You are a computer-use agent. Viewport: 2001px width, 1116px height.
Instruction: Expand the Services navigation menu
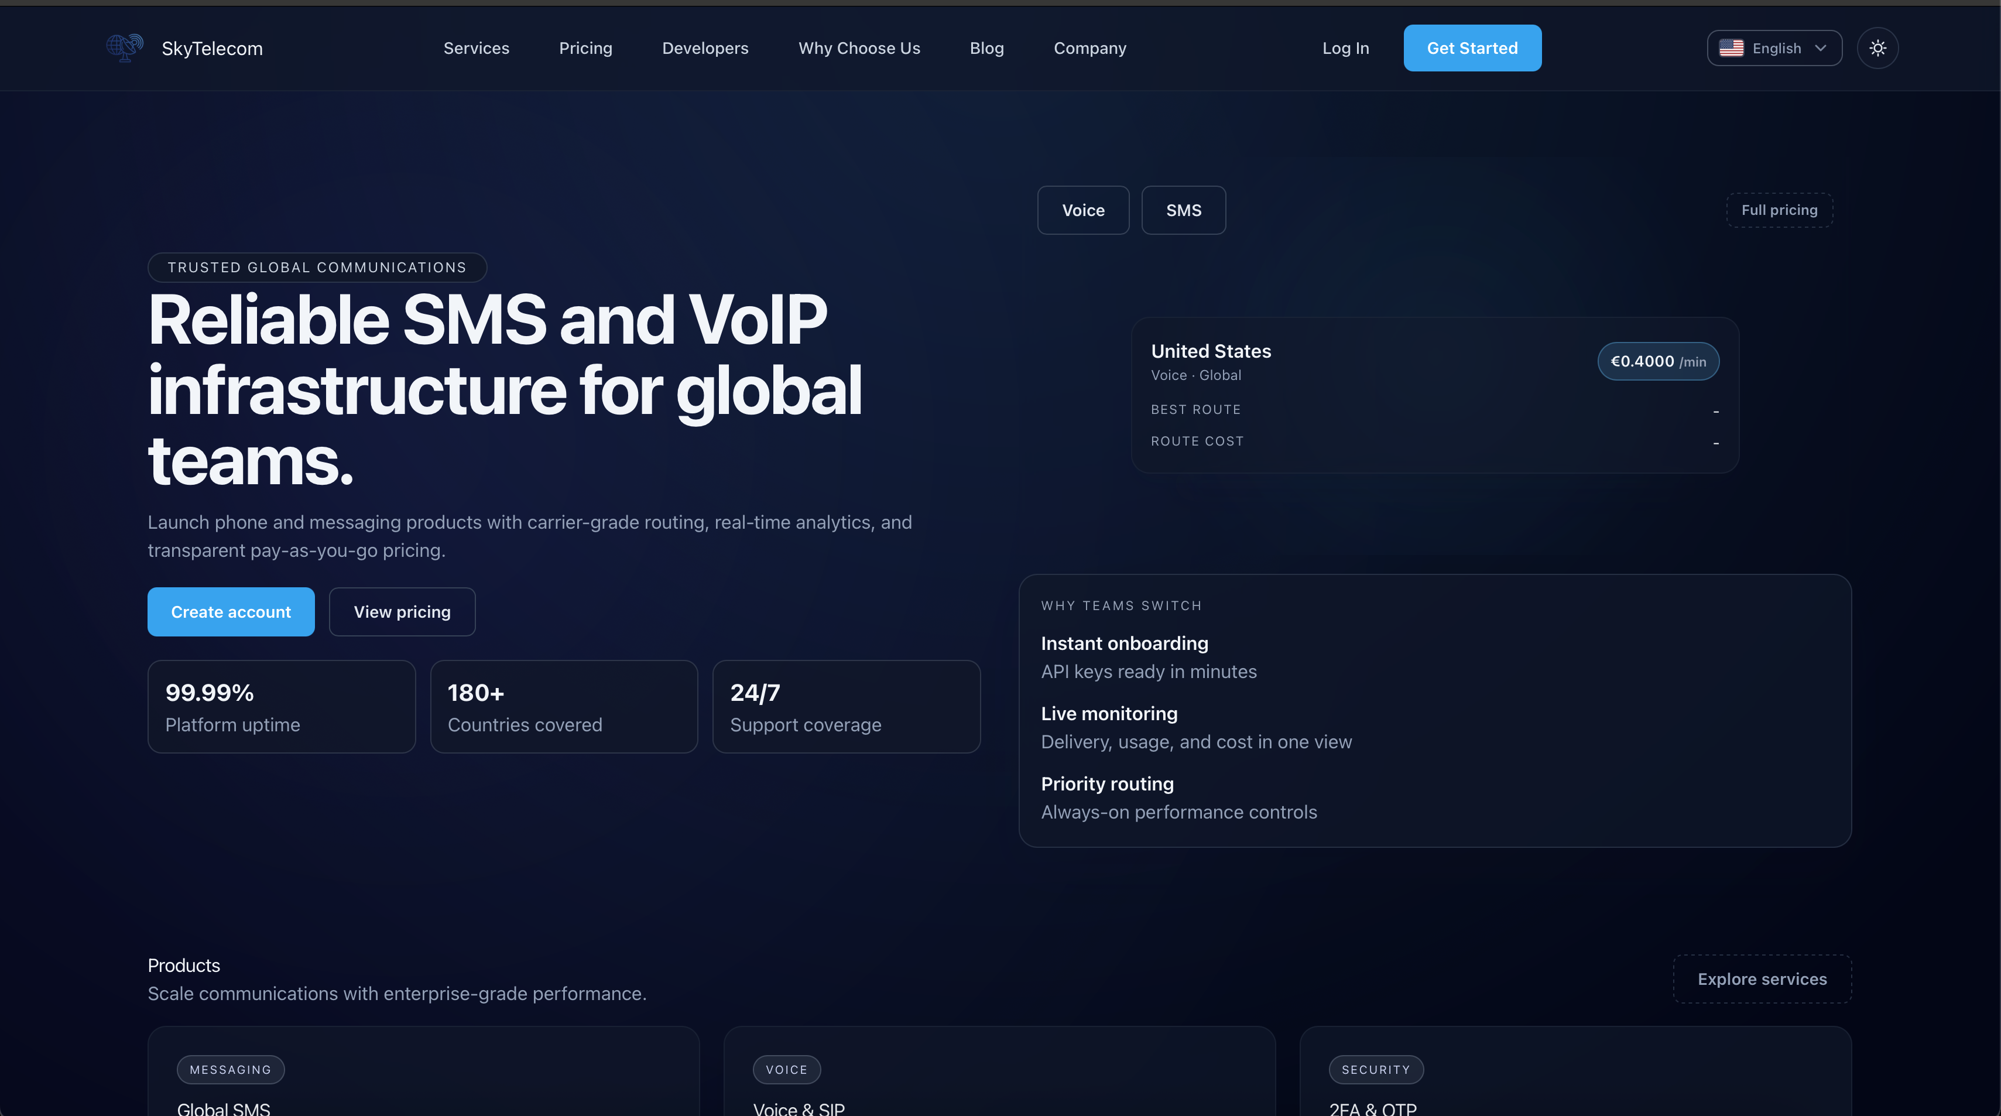(476, 47)
